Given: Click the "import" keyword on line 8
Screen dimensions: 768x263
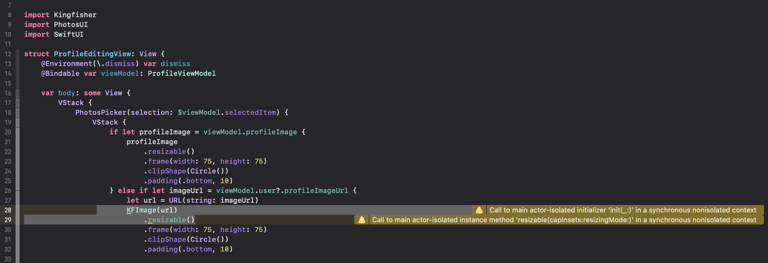Looking at the screenshot, I should point(37,15).
